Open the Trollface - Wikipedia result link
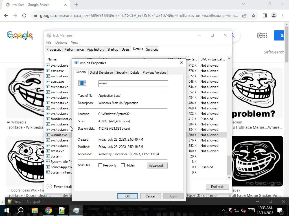289x216 pixels. (25, 127)
